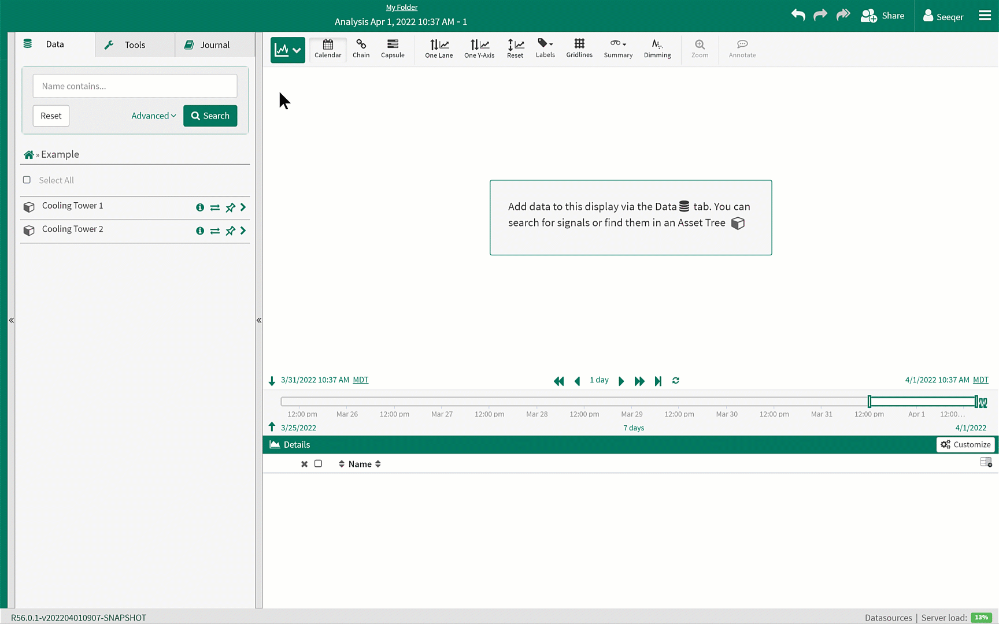Image resolution: width=999 pixels, height=624 pixels.
Task: Click the investigate range up-arrow icon
Action: 272,427
